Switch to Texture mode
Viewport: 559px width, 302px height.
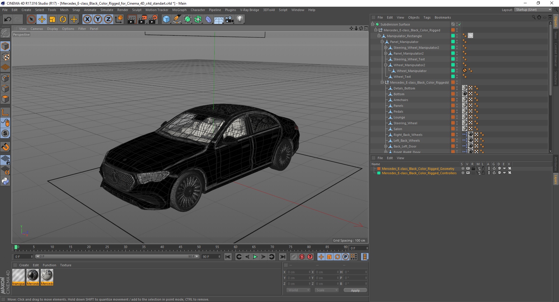click(x=5, y=57)
